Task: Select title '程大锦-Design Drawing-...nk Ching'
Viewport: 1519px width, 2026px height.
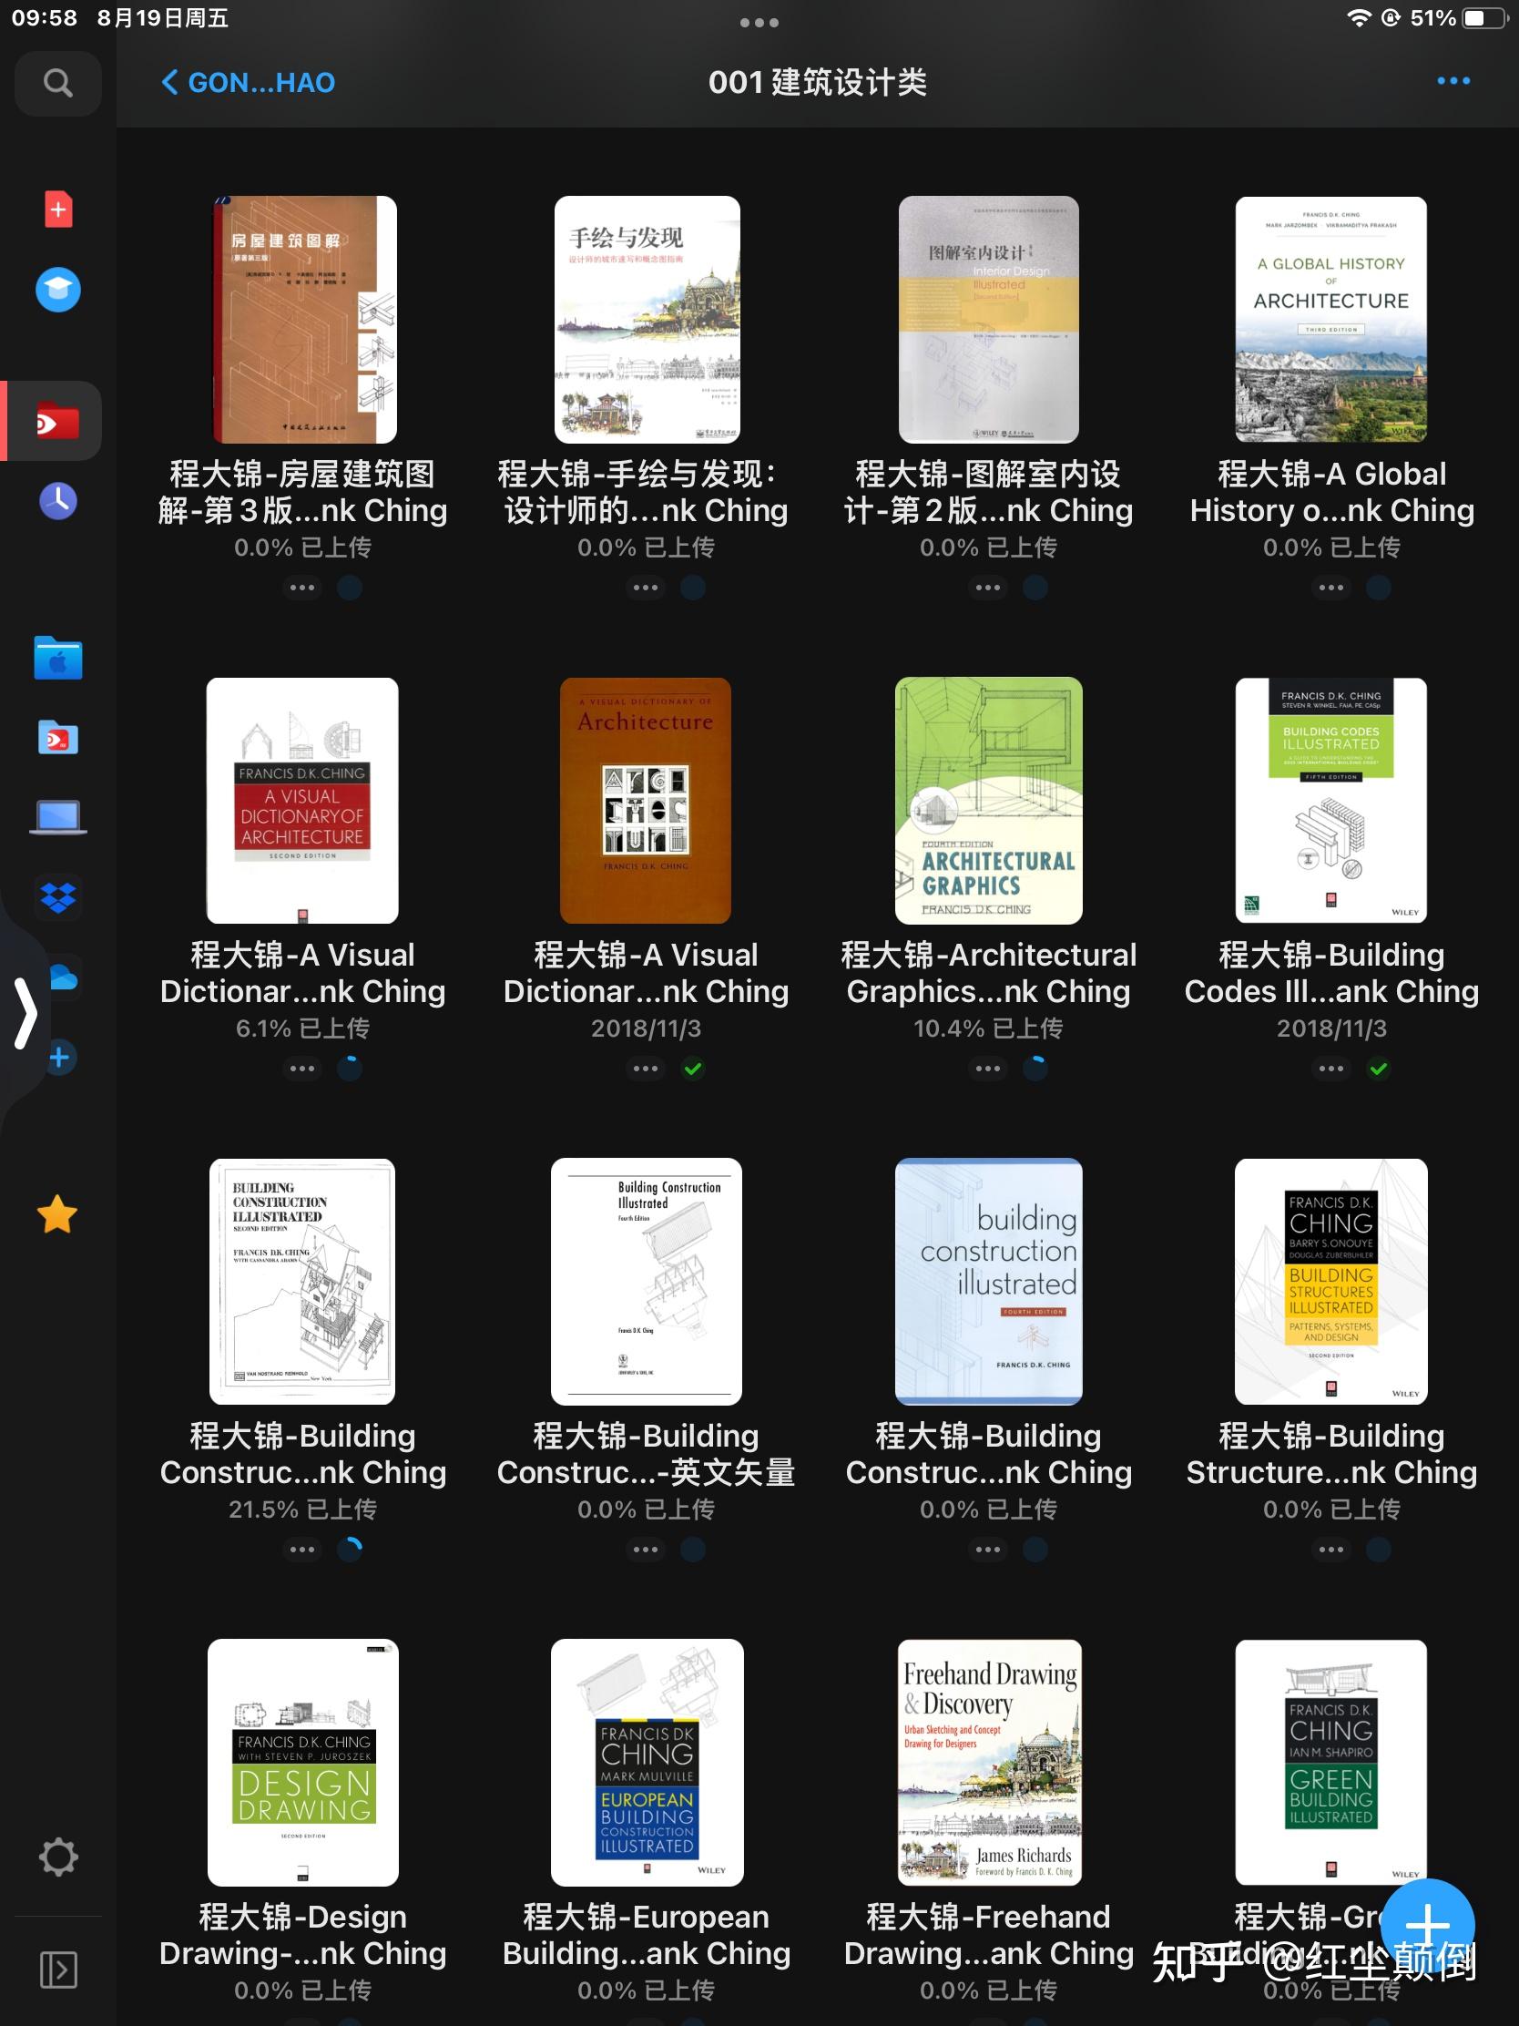Action: pos(302,1934)
